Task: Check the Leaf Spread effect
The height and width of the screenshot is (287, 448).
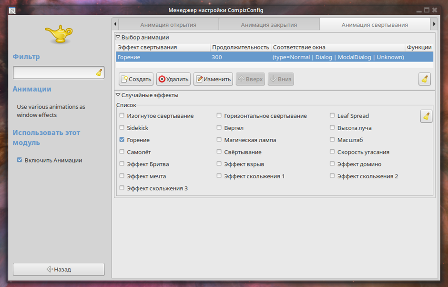Action: pos(332,115)
